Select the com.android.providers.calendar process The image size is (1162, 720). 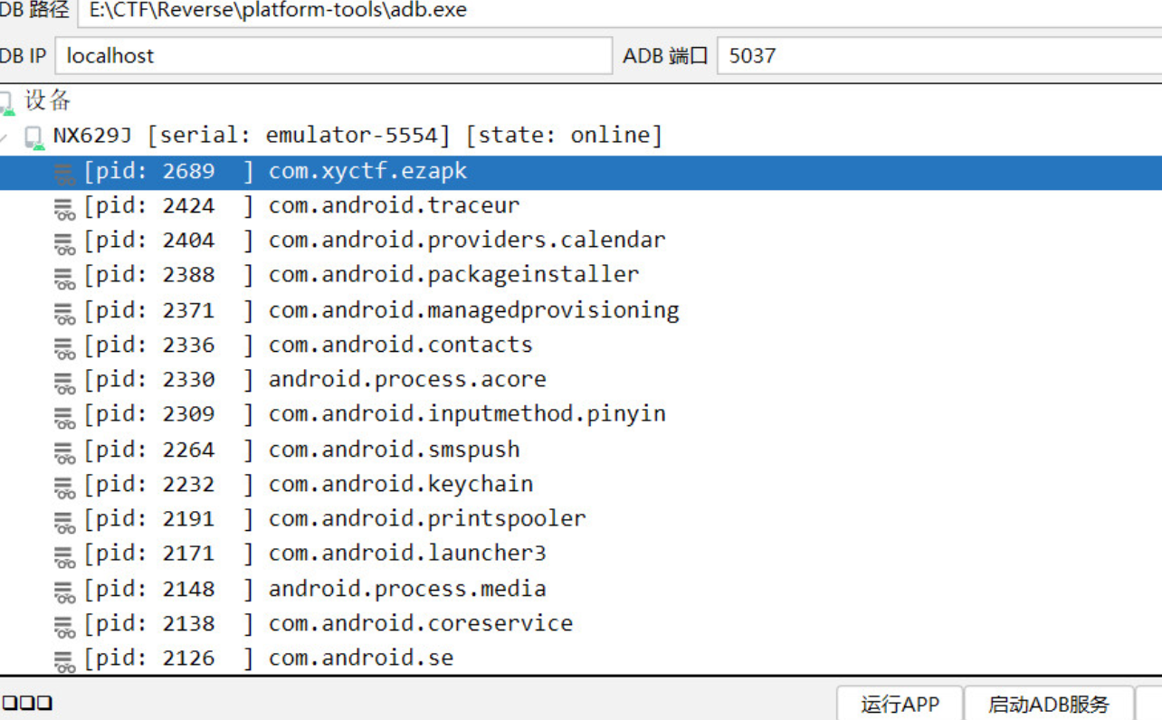coord(466,241)
